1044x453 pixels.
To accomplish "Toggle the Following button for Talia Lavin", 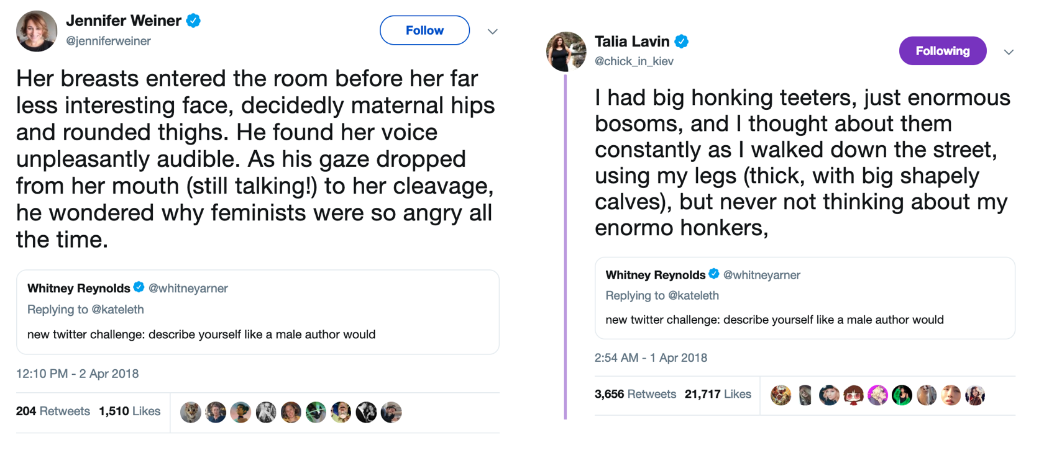I will pos(942,51).
